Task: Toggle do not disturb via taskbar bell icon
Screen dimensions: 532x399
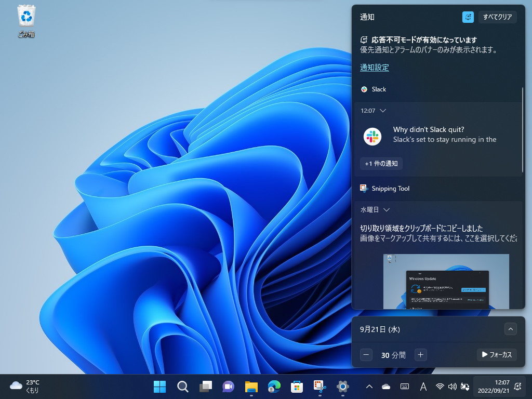Action: pos(517,387)
